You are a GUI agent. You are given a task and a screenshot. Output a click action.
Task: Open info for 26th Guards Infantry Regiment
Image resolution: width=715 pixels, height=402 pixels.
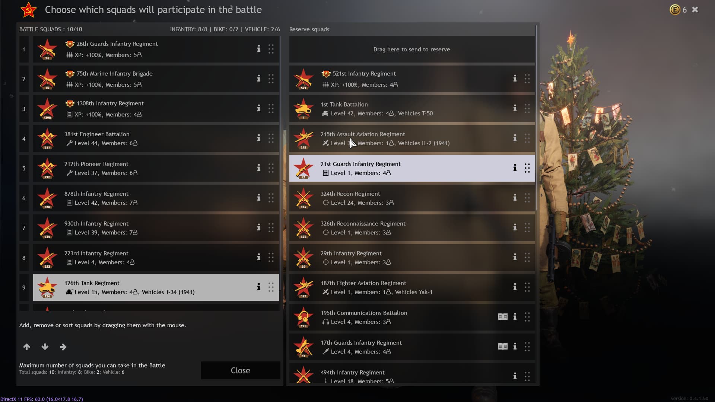pyautogui.click(x=258, y=49)
